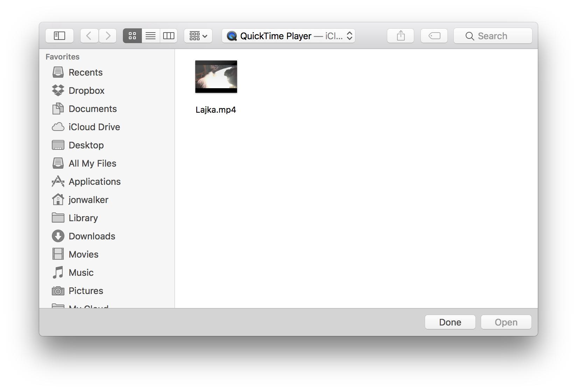Click the Lajka.mp4 file name
The image size is (577, 392).
pyautogui.click(x=216, y=110)
